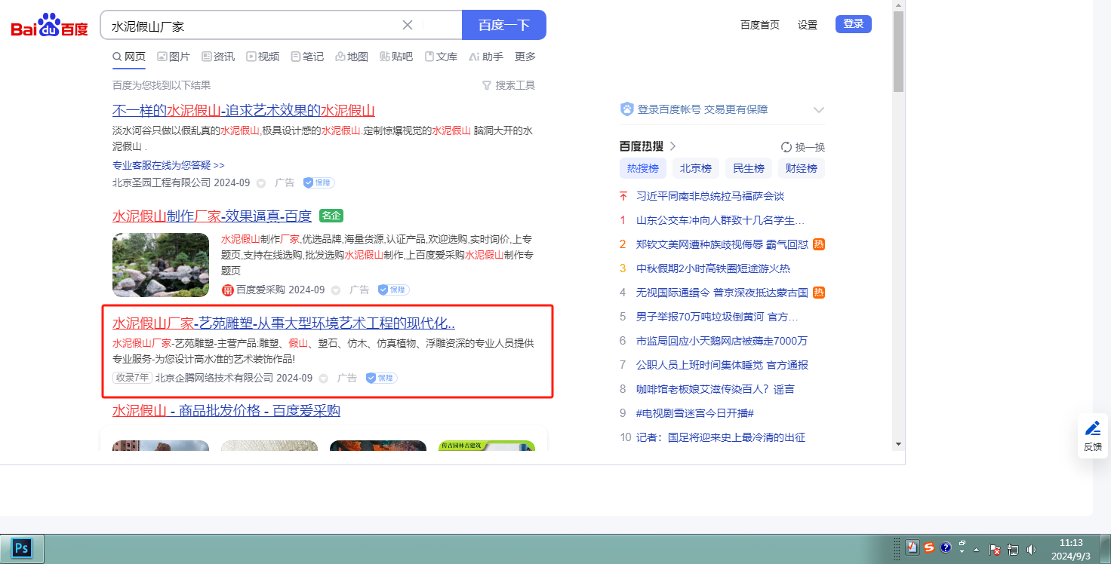Expand the 百度热搜 arrow
The image size is (1111, 564).
[672, 146]
